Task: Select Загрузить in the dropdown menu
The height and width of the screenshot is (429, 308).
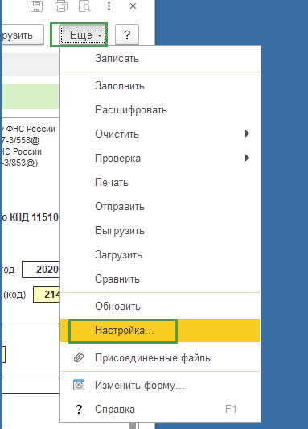Action: click(x=160, y=254)
